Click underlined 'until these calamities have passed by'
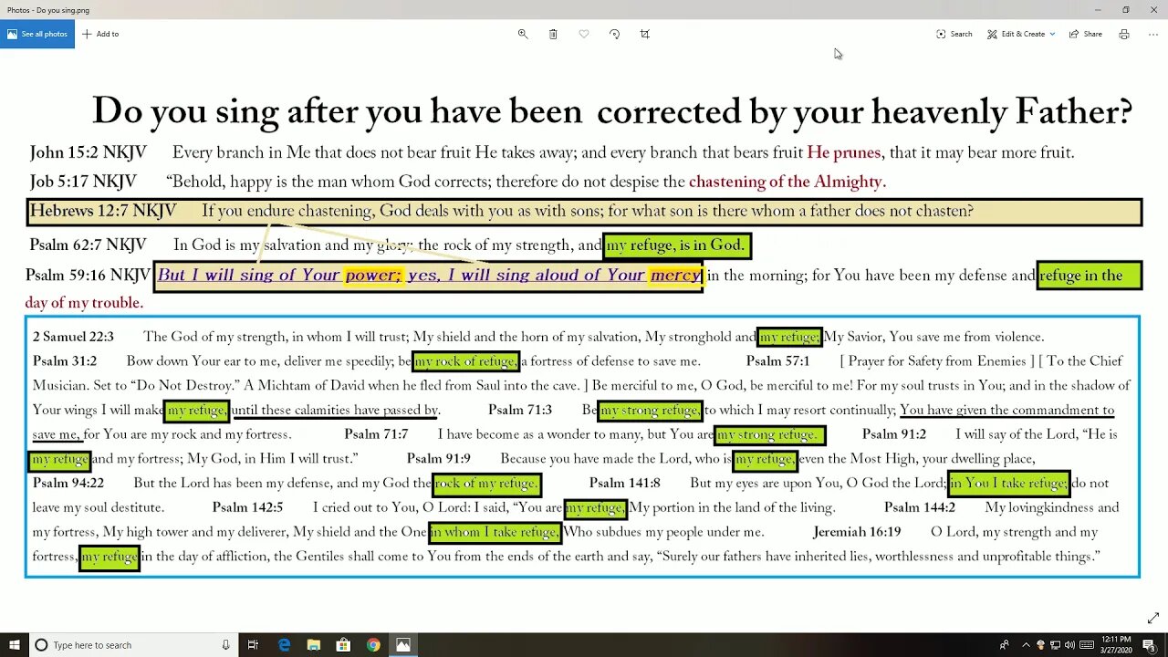1168x657 pixels. [x=336, y=411]
